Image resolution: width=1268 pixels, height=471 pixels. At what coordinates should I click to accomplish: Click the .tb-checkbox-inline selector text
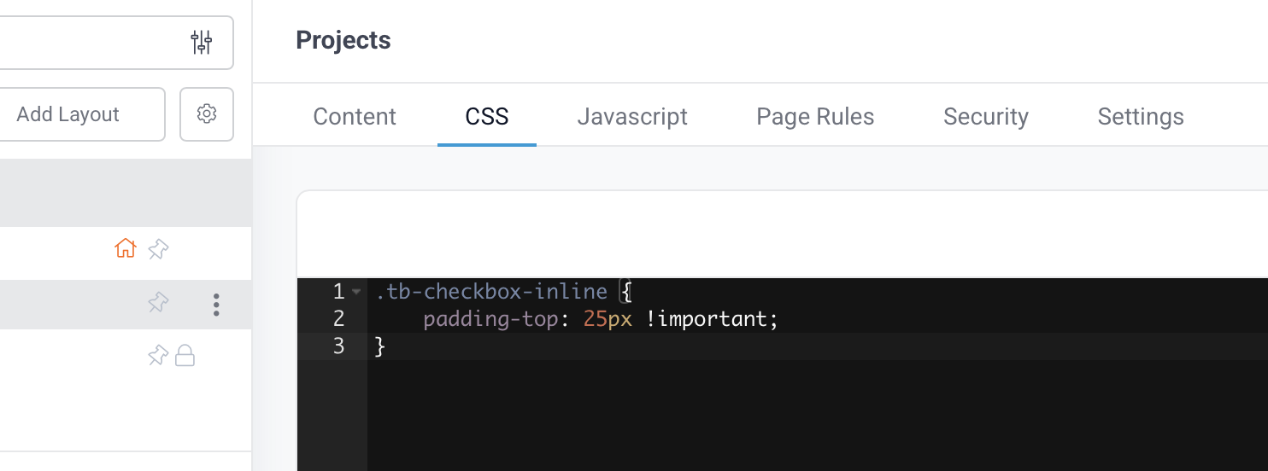491,292
